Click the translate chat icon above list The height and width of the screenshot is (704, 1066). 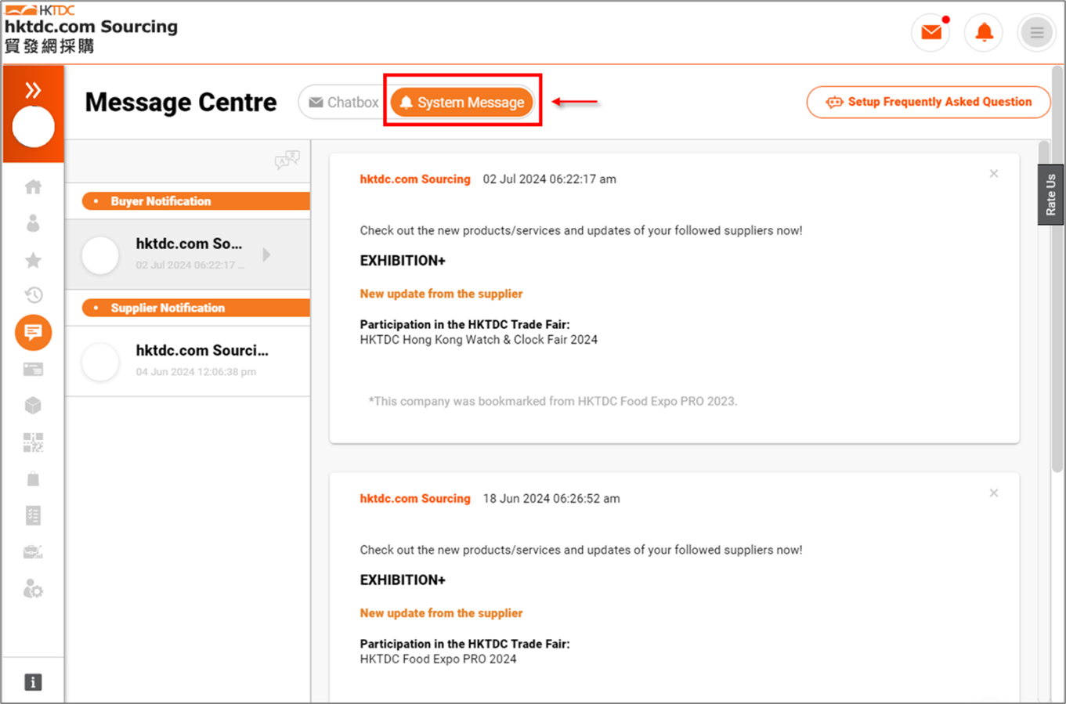[287, 160]
